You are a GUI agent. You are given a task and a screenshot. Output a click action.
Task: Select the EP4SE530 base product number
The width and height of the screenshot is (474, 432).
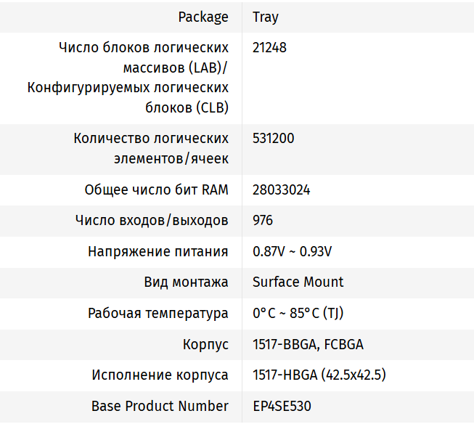pos(282,406)
